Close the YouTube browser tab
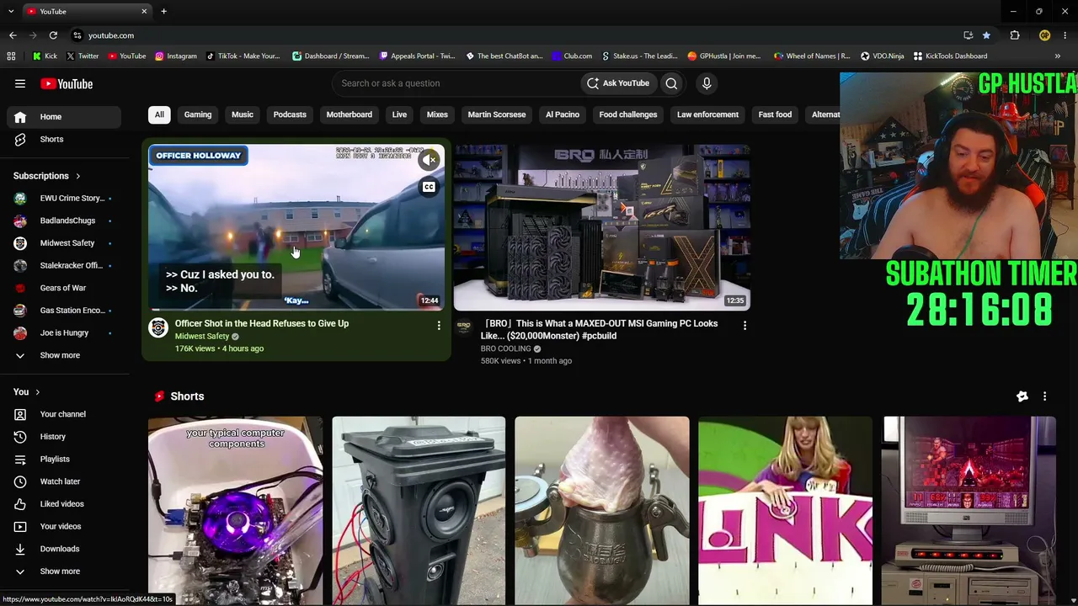The image size is (1078, 606). point(144,12)
